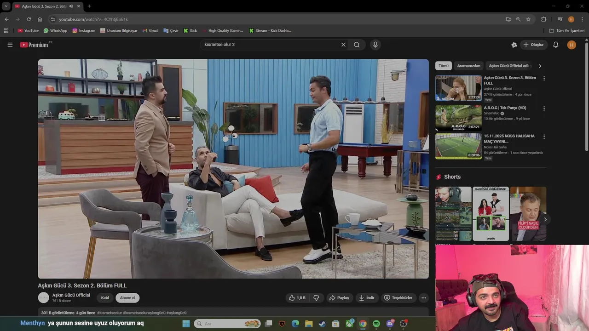This screenshot has width=589, height=331.
Task: Click the #aşkıngücü hashtag link
Action: coord(176,313)
